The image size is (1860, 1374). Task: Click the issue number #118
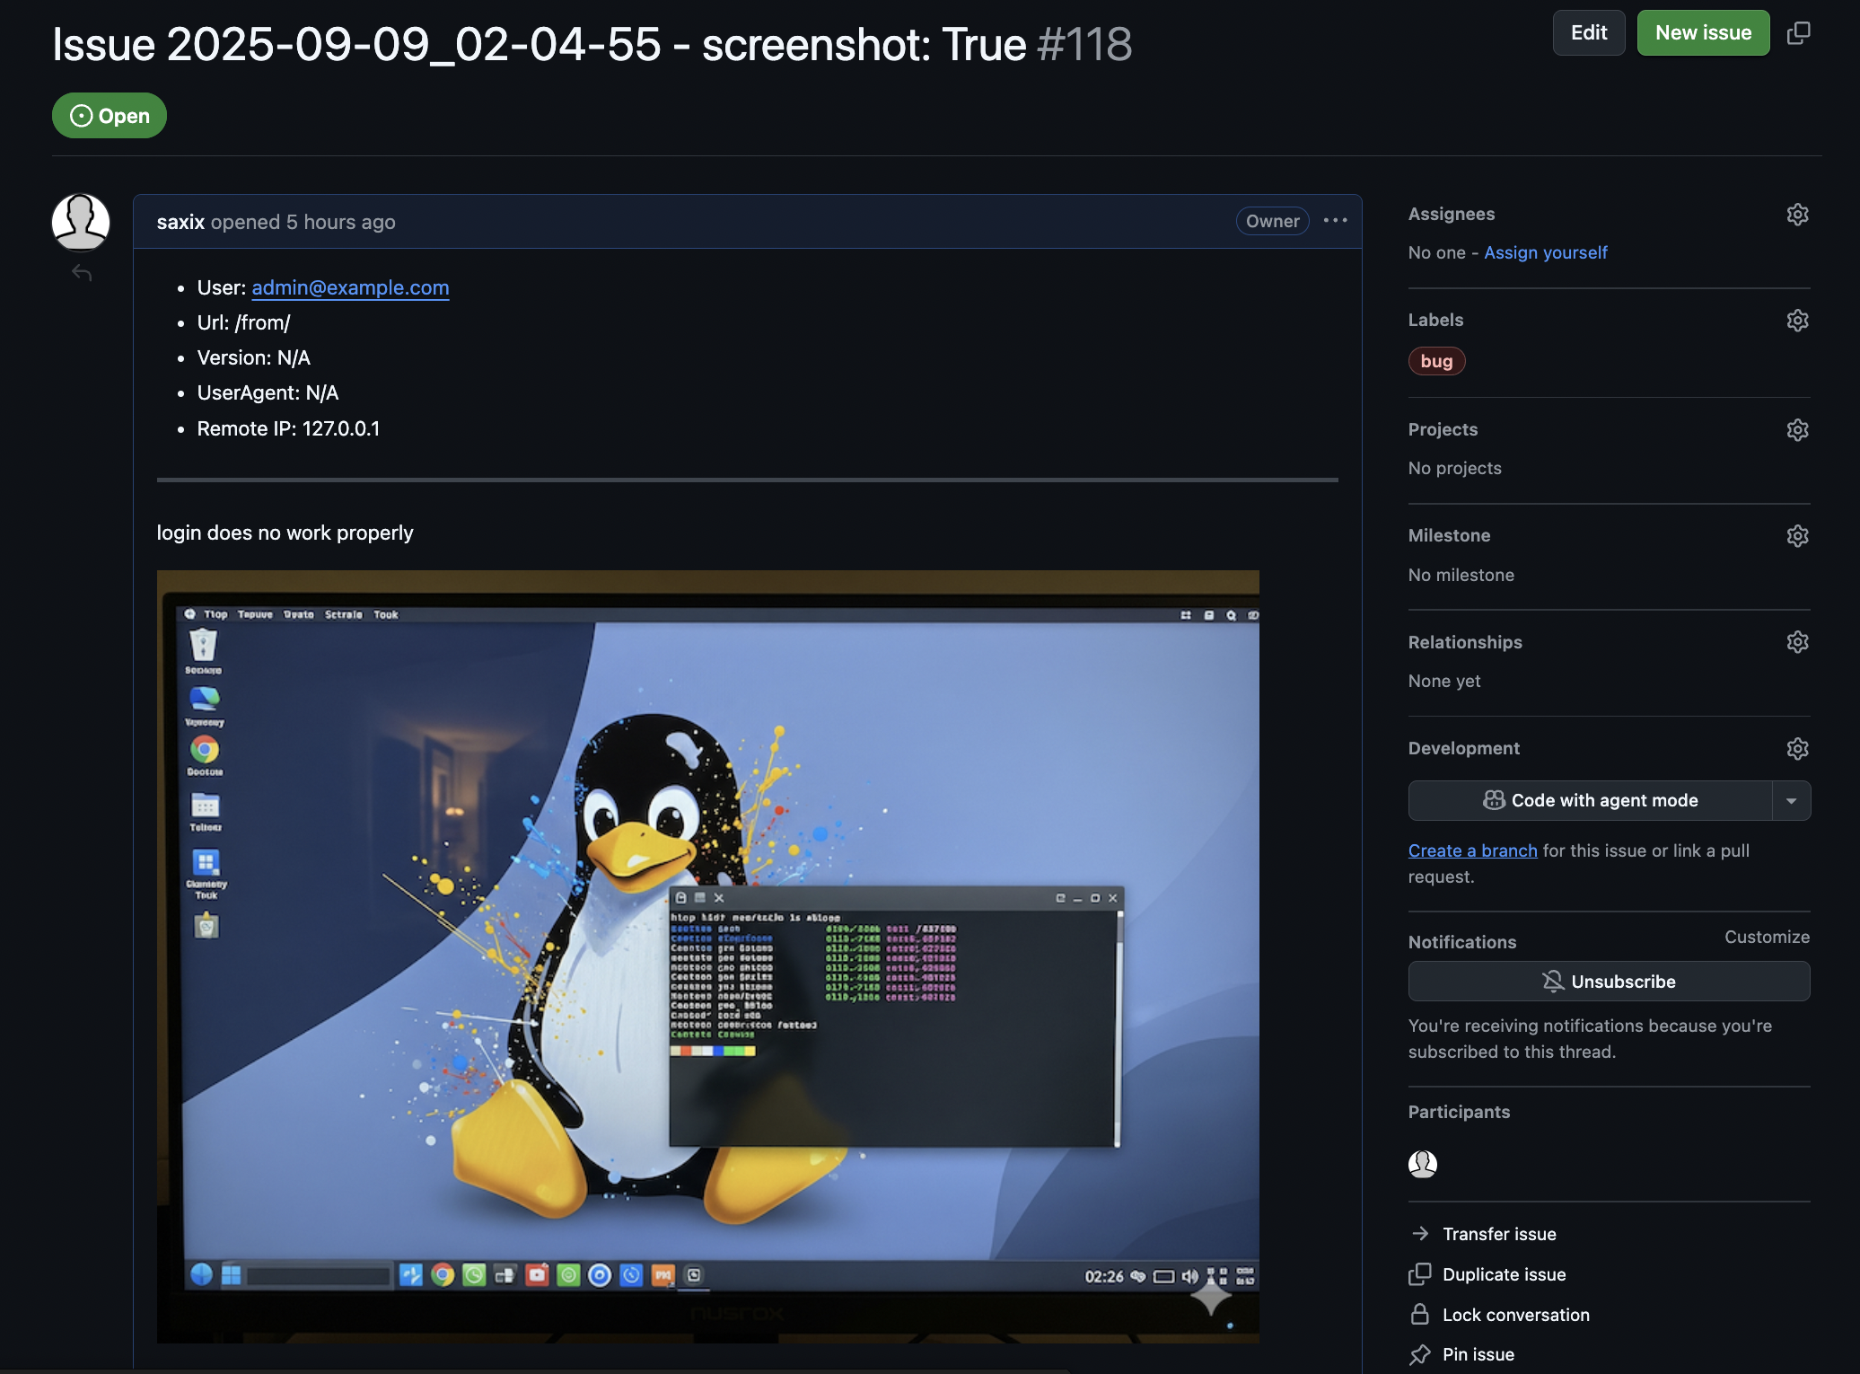pyautogui.click(x=1084, y=44)
